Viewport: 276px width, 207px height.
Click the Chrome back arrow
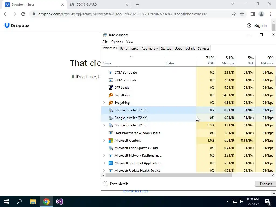(6, 14)
